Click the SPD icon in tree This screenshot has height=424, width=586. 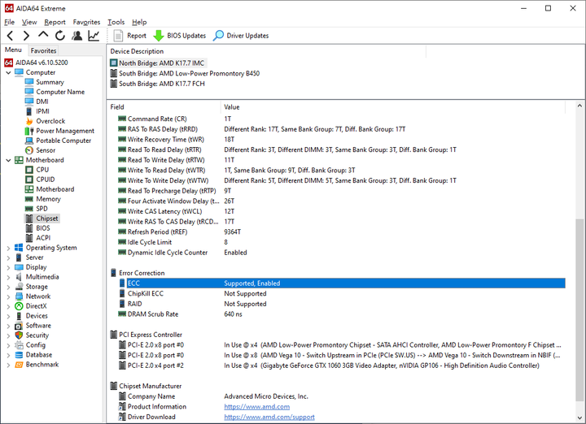(29, 209)
